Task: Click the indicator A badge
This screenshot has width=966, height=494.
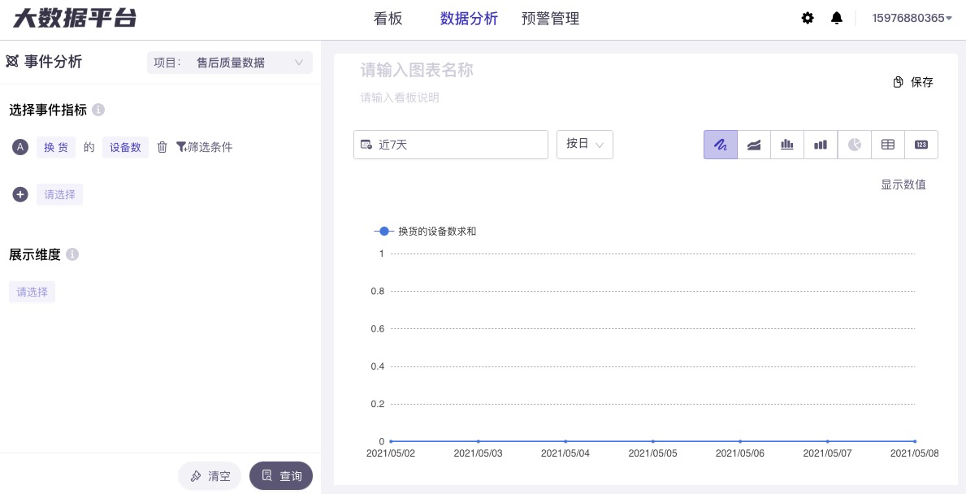Action: click(20, 147)
